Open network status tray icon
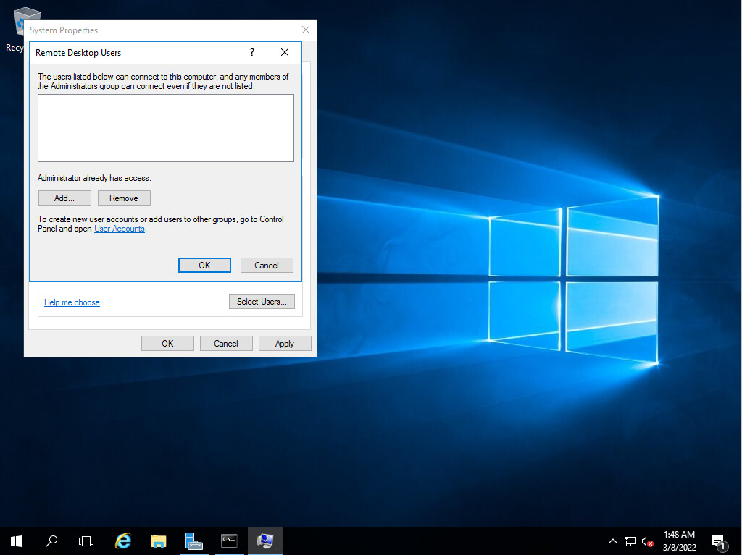The image size is (742, 555). (630, 541)
